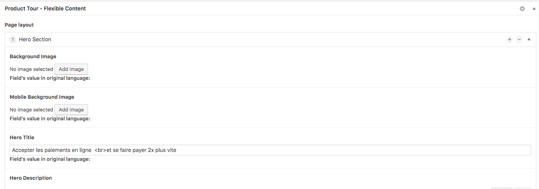This screenshot has height=189, width=539.
Task: Click original language note below Background Image
Action: [x=50, y=78]
